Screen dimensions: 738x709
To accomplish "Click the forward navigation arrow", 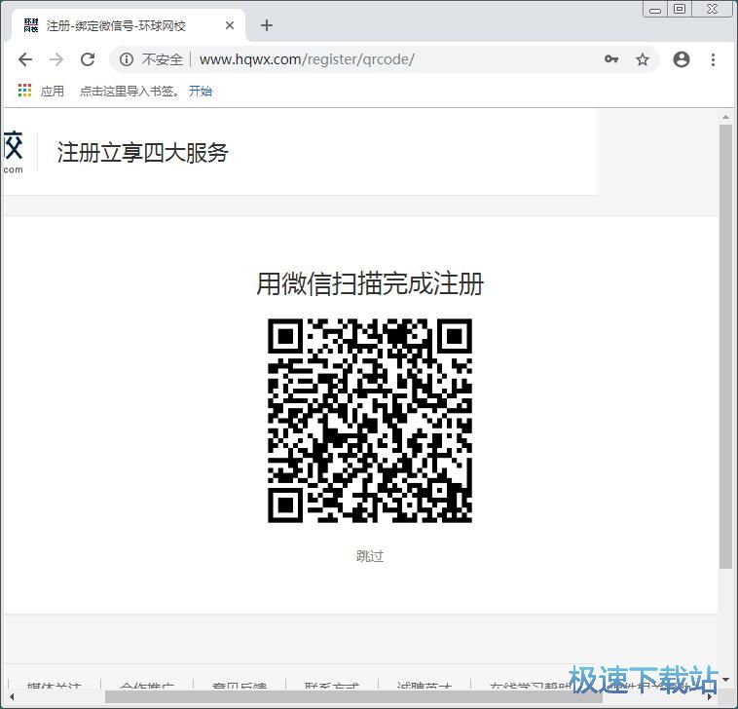I will point(56,59).
